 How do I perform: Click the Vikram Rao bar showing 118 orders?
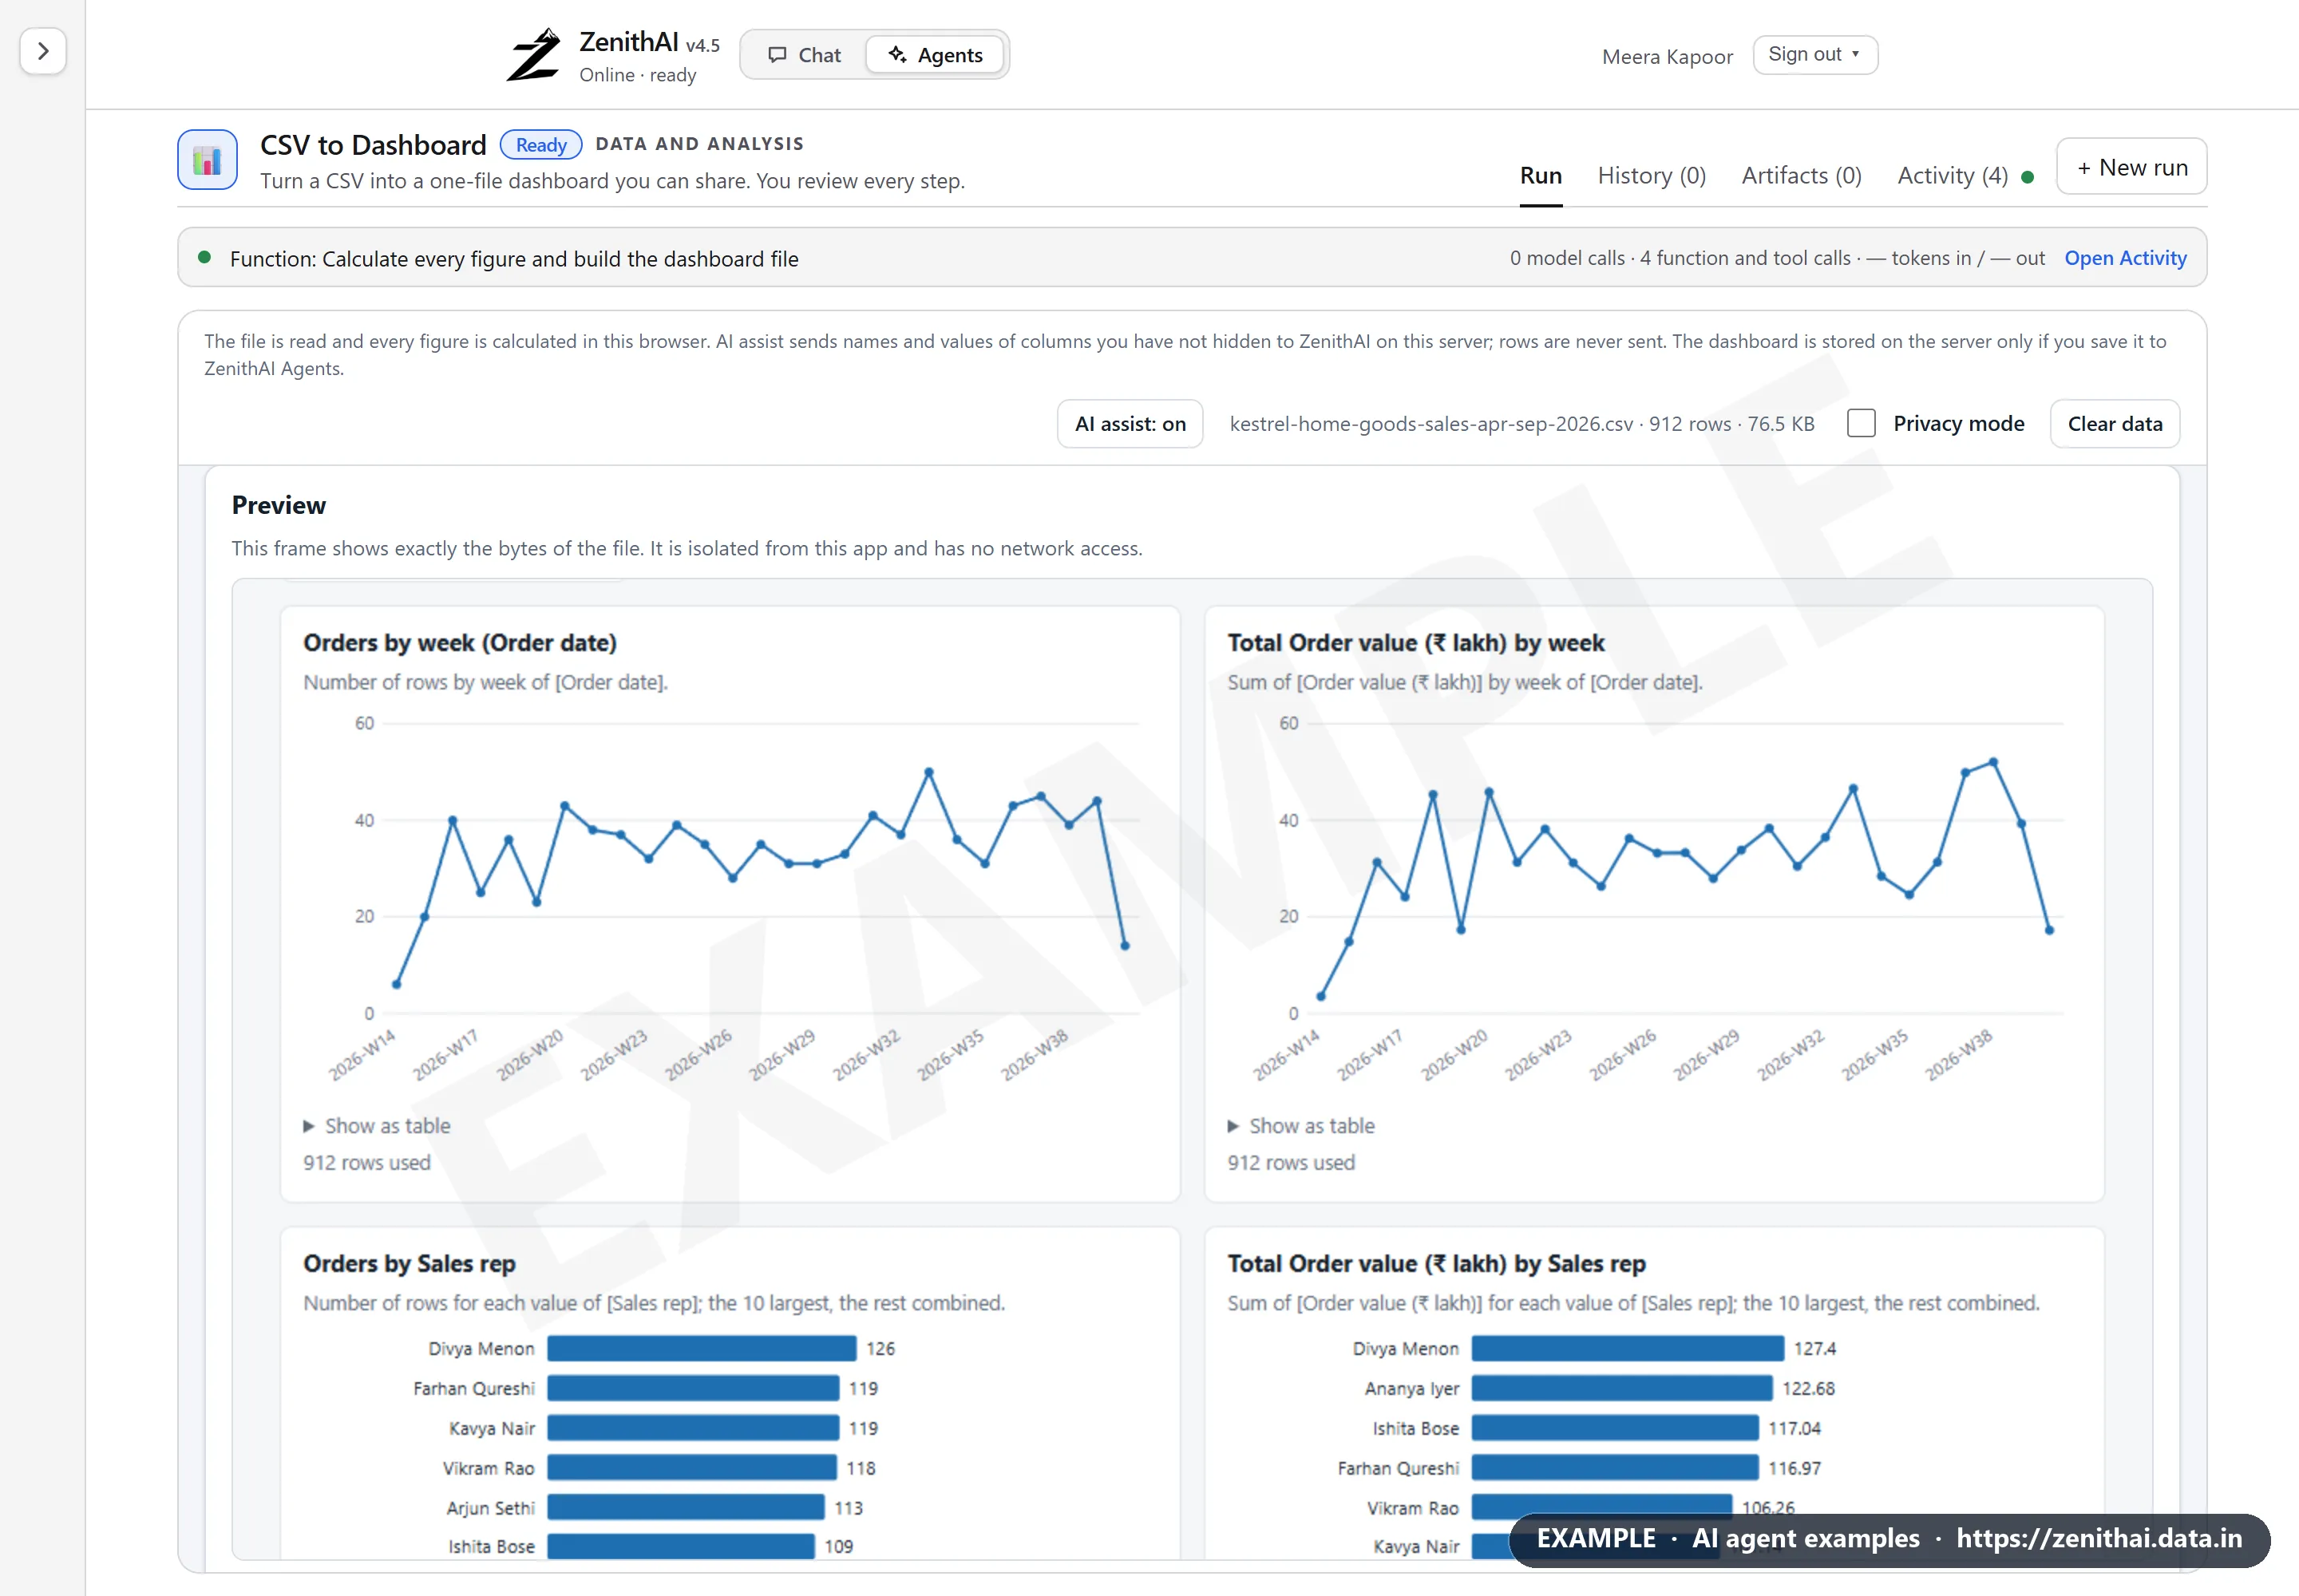pyautogui.click(x=691, y=1469)
